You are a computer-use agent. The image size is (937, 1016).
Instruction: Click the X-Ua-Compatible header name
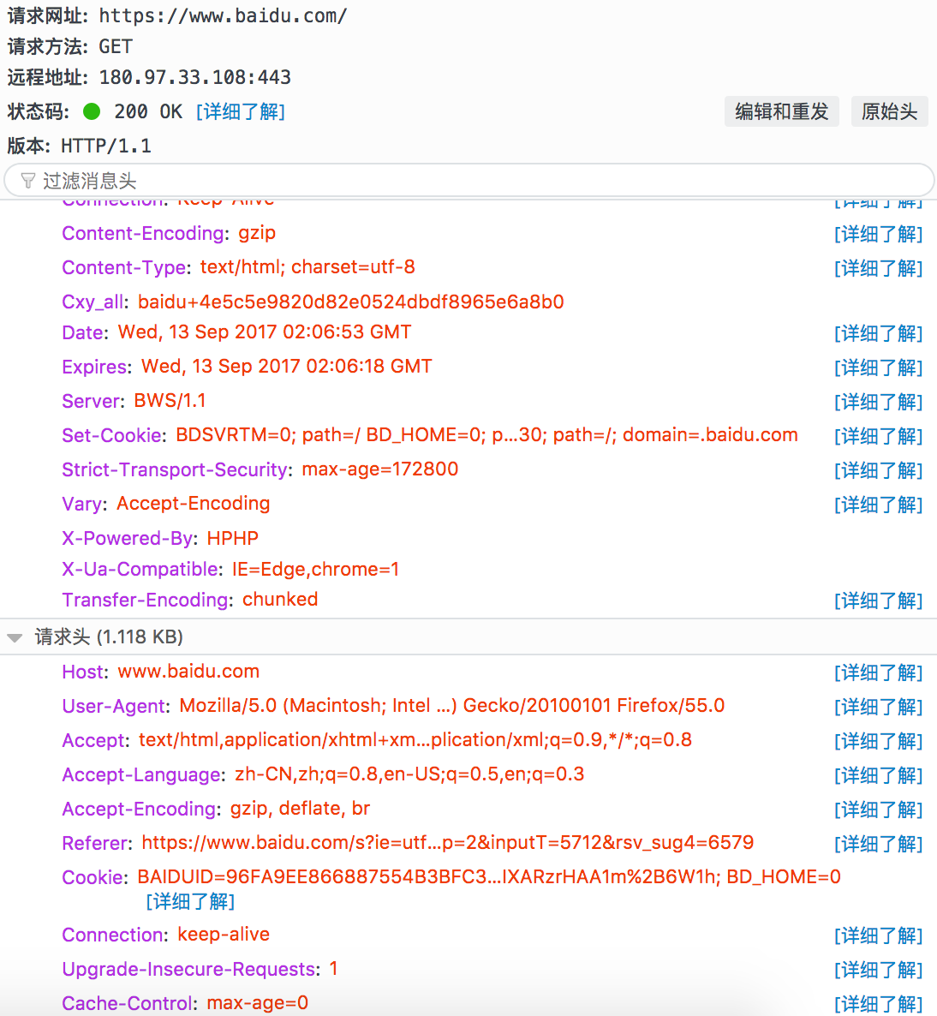(x=141, y=570)
